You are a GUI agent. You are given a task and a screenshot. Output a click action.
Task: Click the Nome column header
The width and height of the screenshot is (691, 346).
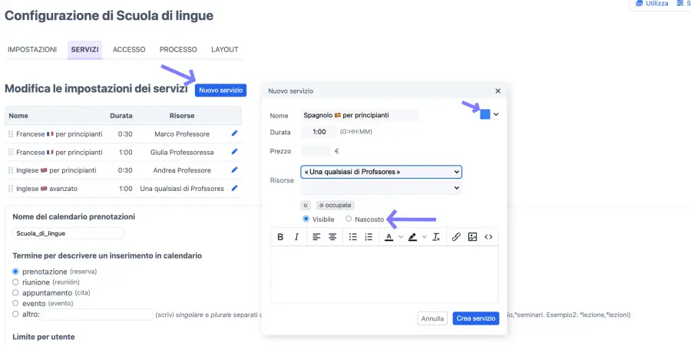18,116
